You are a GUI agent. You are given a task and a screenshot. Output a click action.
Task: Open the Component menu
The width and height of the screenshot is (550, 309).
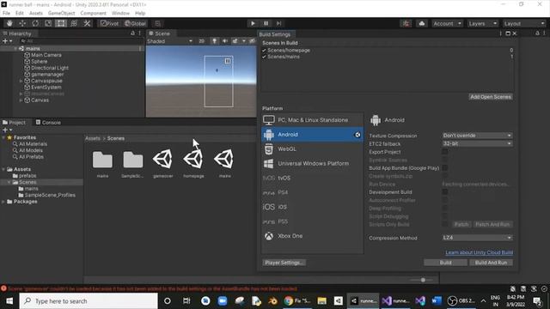coord(93,13)
